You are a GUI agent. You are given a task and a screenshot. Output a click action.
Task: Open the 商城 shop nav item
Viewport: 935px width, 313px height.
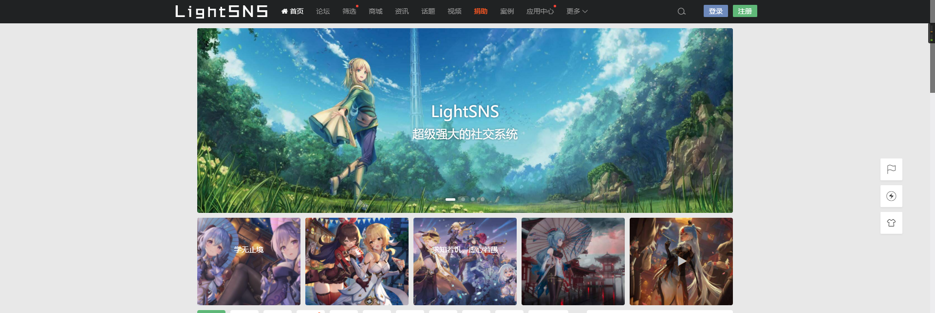tap(375, 11)
